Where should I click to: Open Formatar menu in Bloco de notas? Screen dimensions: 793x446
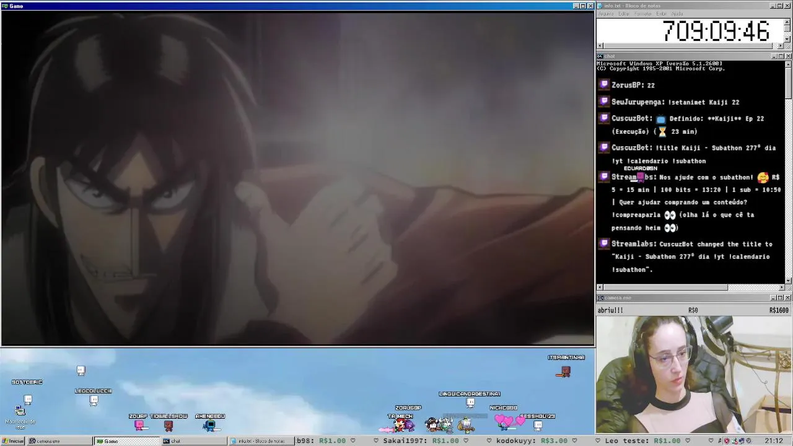pos(643,14)
